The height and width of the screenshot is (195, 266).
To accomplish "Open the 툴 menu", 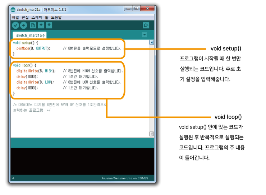I will 46,18.
